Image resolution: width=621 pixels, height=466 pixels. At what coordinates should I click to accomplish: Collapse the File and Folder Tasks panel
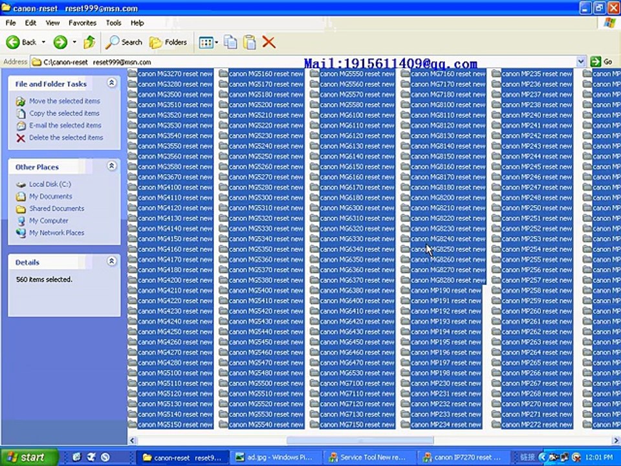coord(112,82)
